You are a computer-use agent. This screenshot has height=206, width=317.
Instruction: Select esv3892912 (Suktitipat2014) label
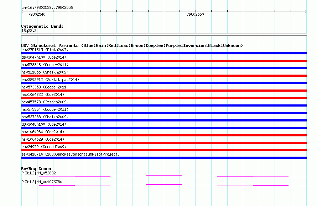pos(50,80)
